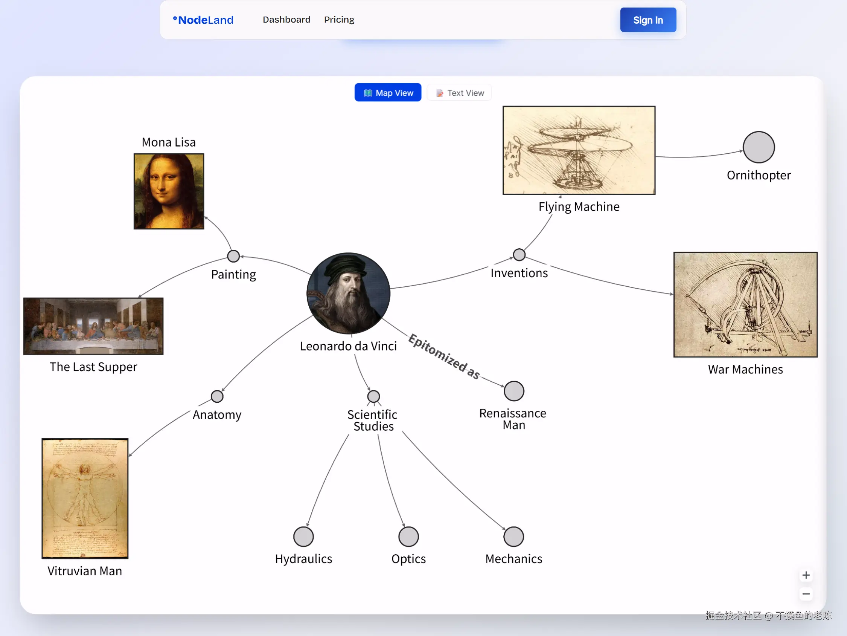Image resolution: width=847 pixels, height=636 pixels.
Task: Click the Leonardo da Vinci portrait
Action: pyautogui.click(x=348, y=293)
